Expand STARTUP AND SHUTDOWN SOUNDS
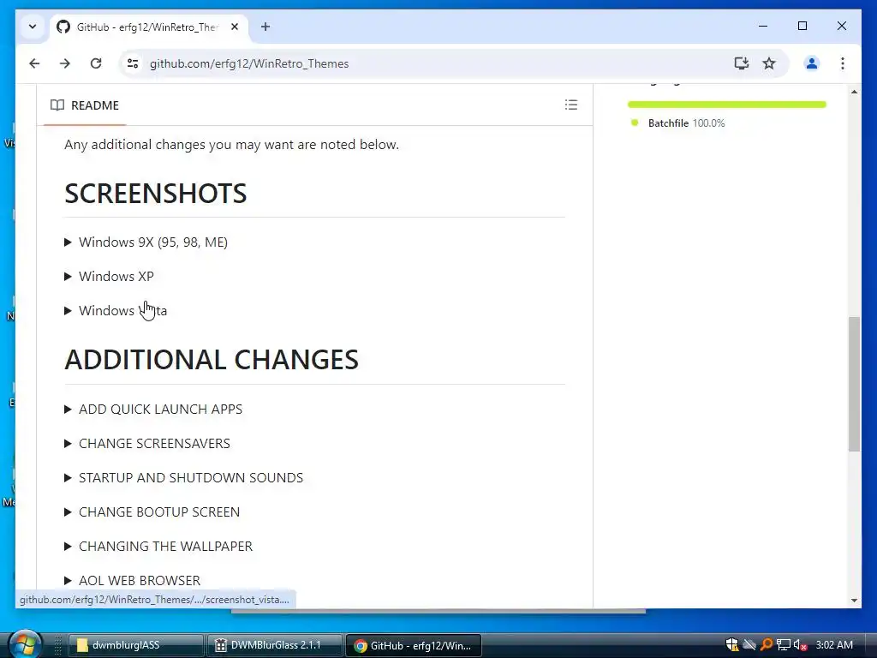 [184, 478]
